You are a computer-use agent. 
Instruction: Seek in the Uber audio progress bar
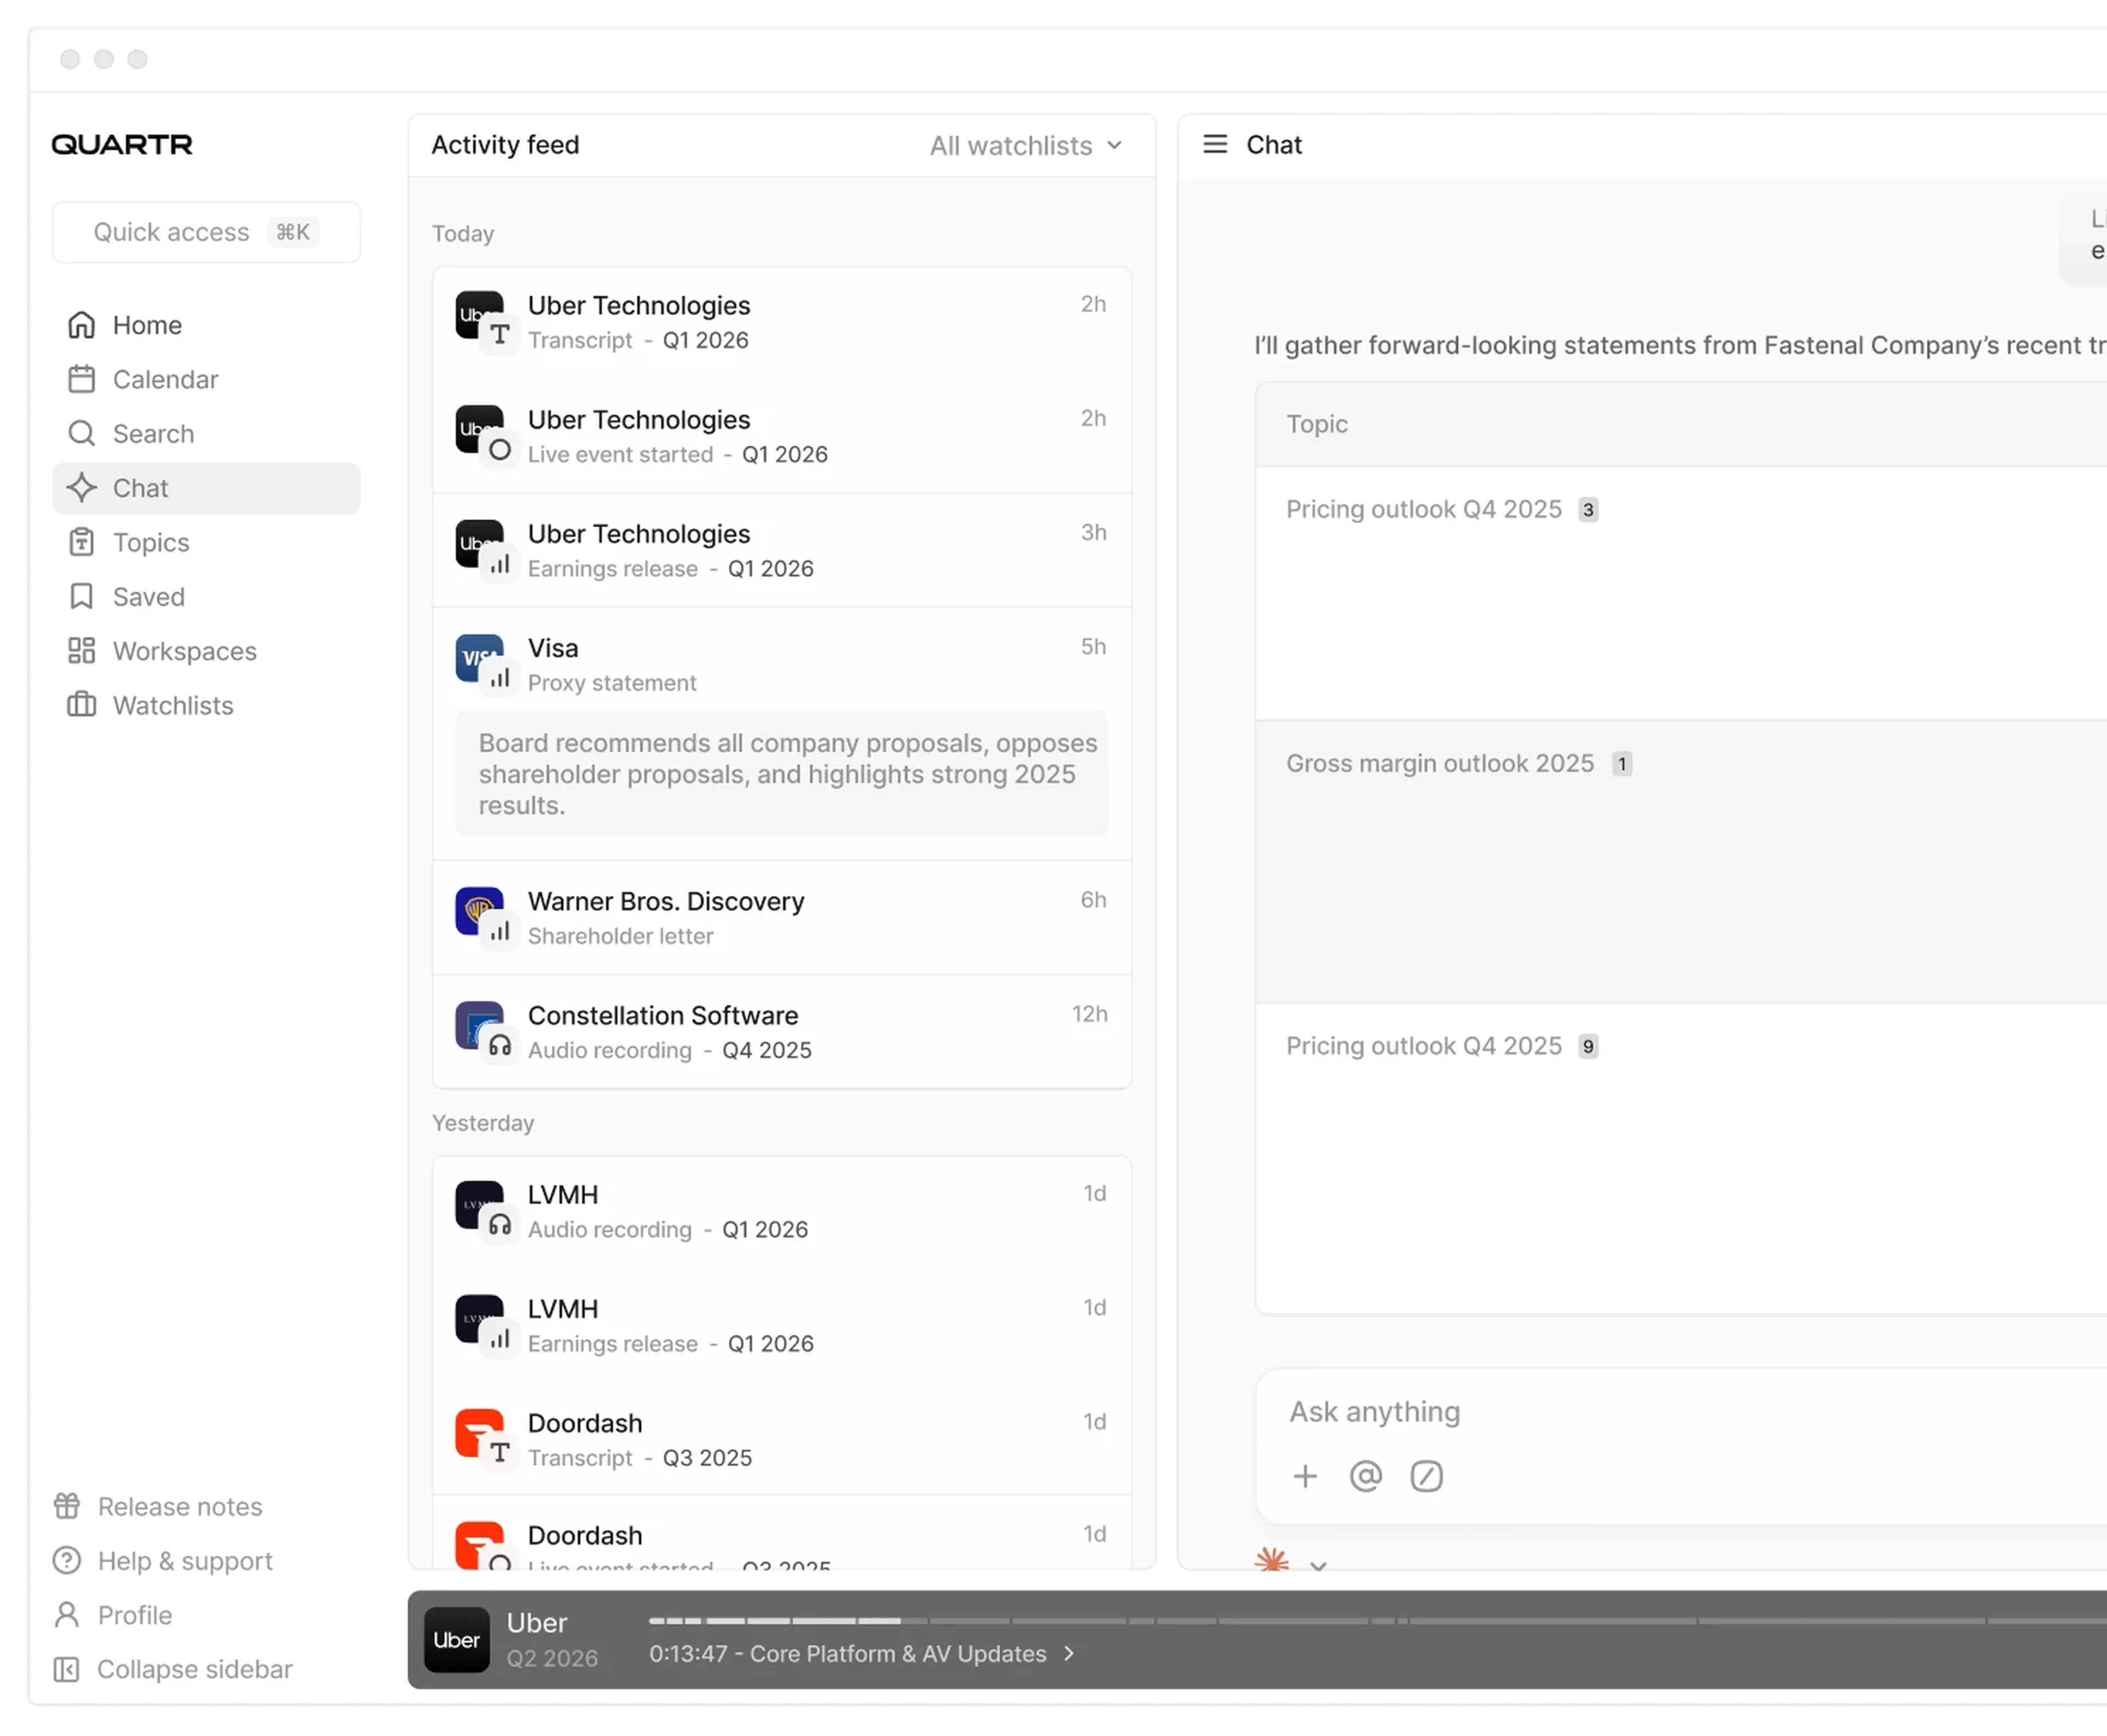1378,1620
